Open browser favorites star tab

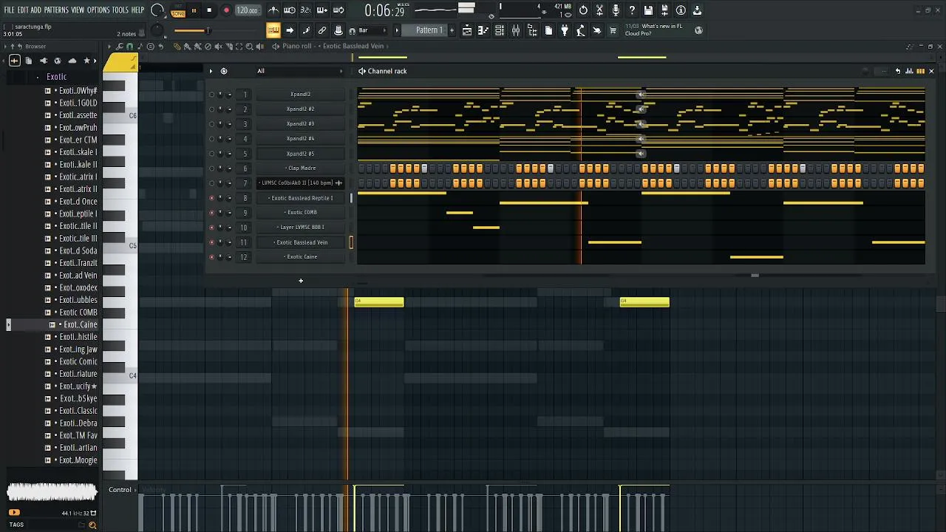(x=86, y=61)
